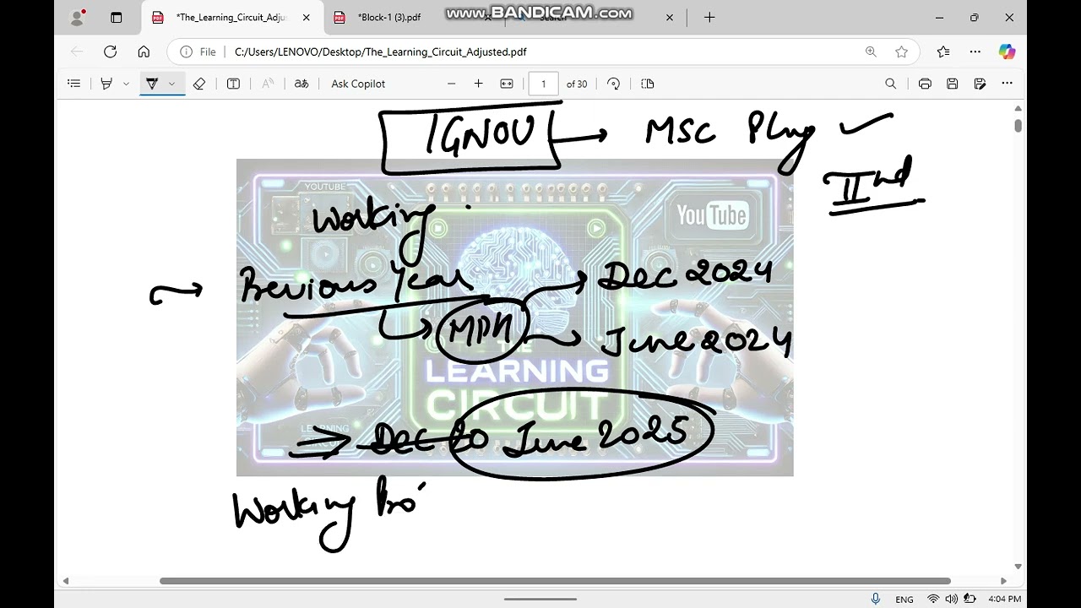This screenshot has width=1081, height=608.
Task: Click the address bar file path
Action: point(380,52)
